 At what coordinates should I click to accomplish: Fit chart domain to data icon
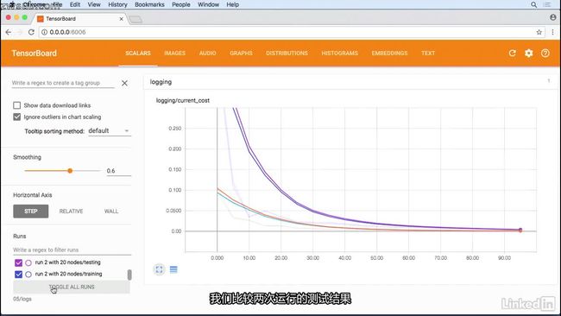159,269
